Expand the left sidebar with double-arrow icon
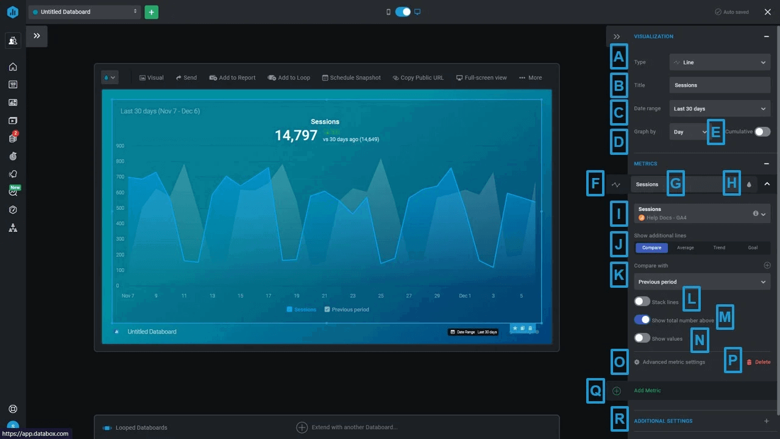Viewport: 780px width, 439px height. coord(37,36)
